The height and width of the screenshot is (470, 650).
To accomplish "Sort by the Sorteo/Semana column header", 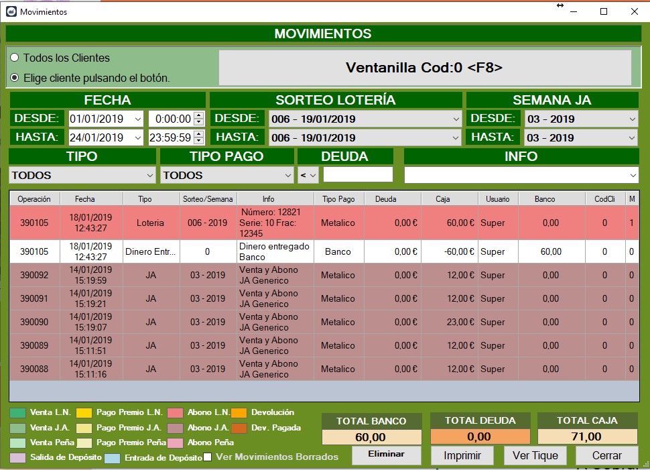I will 208,199.
